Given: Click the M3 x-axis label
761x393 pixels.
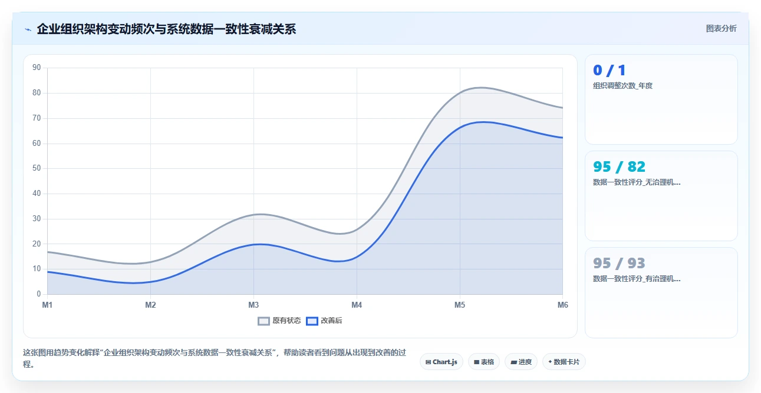Looking at the screenshot, I should coord(253,305).
